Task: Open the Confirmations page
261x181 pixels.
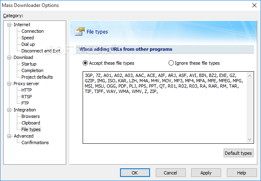Action: click(x=35, y=143)
